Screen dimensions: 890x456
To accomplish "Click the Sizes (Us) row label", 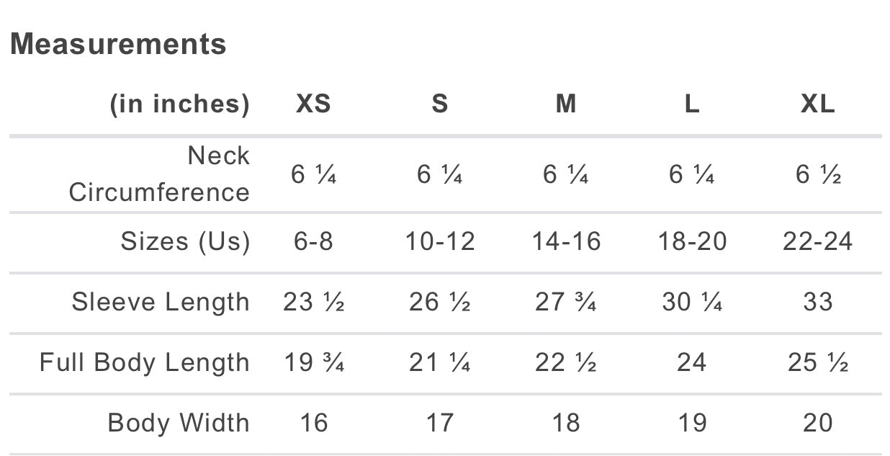I will click(x=185, y=241).
